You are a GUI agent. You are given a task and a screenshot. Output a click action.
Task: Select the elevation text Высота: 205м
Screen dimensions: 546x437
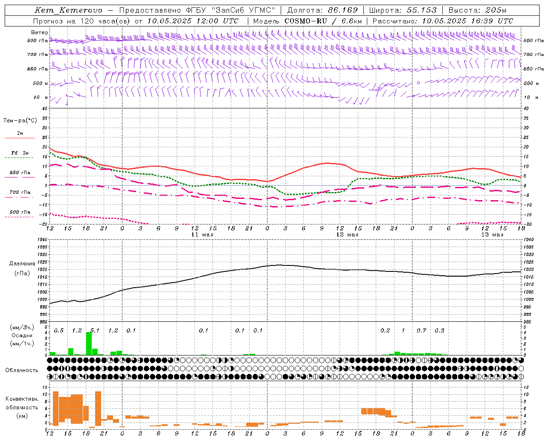coord(477,10)
